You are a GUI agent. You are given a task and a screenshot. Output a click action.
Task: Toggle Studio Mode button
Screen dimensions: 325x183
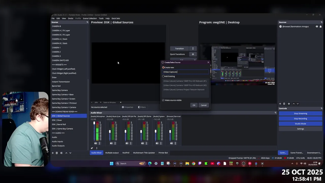(300, 124)
